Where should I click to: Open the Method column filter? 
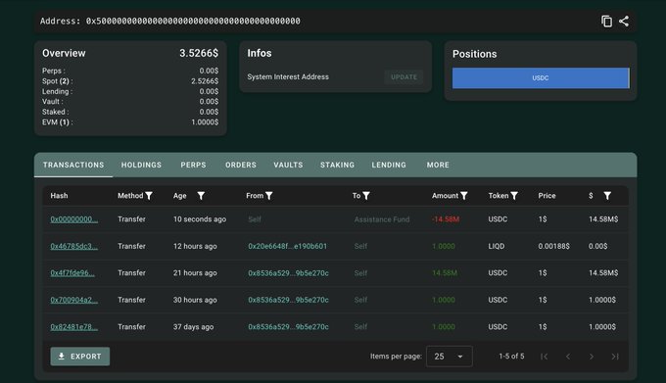[149, 196]
